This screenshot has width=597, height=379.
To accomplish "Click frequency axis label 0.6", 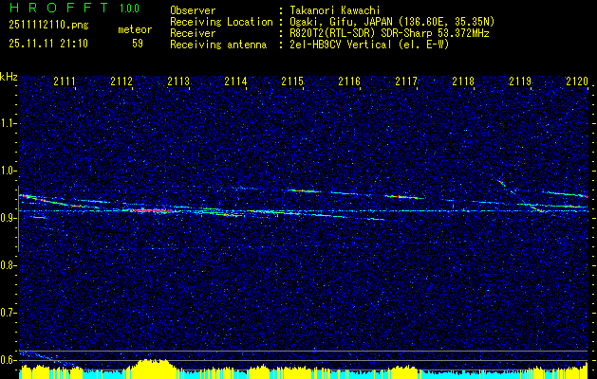I will [9, 360].
